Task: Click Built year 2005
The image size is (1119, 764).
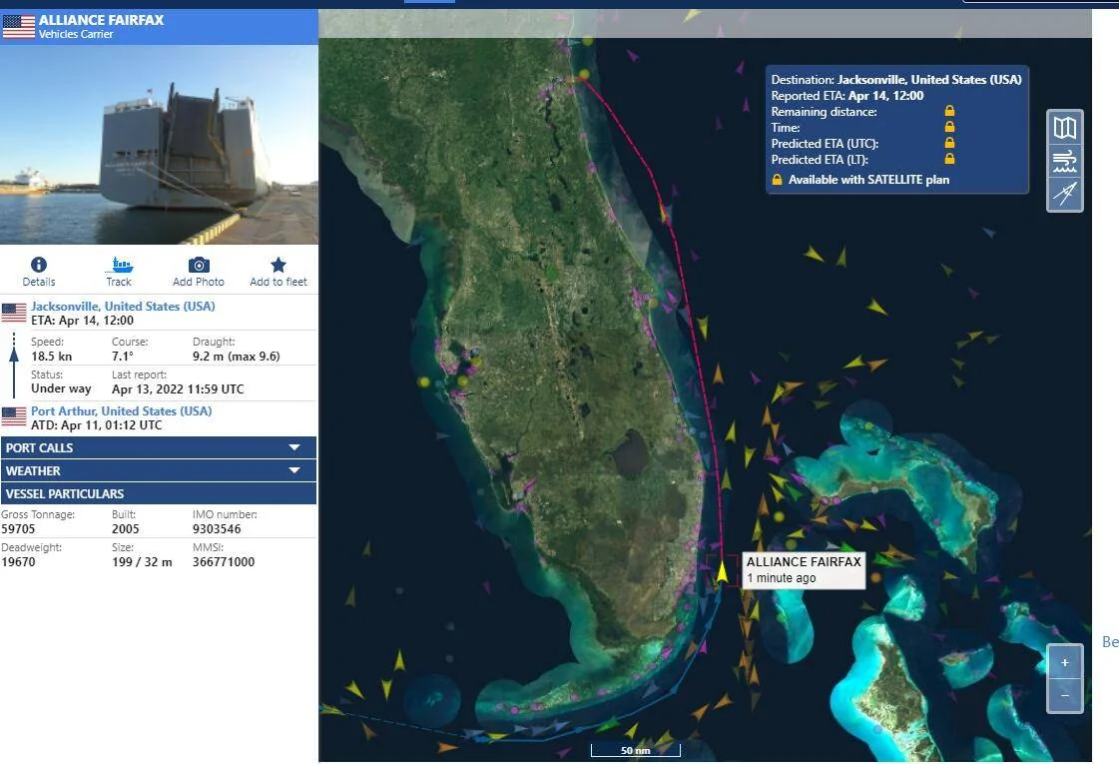Action: click(x=126, y=529)
